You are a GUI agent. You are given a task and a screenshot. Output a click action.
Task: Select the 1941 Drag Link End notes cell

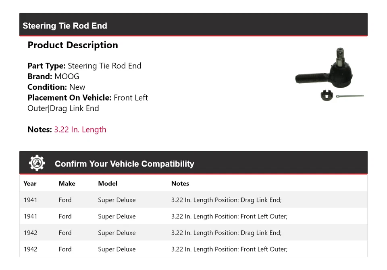[x=226, y=200]
